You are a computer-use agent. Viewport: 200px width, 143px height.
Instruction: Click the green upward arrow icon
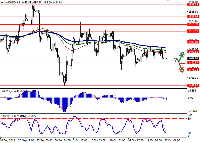[x=180, y=57]
